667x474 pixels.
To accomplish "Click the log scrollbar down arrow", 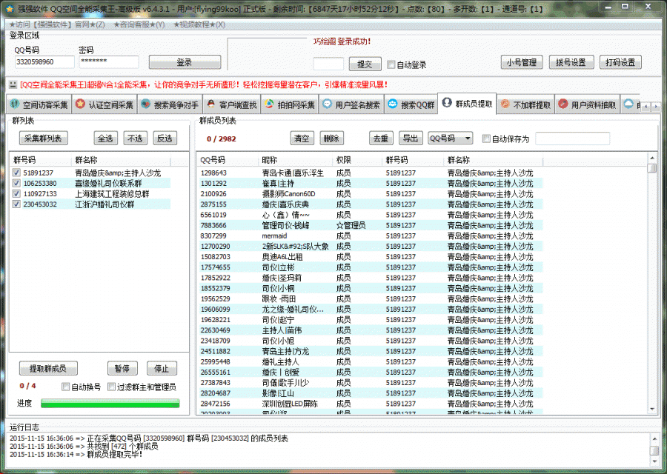I will click(x=654, y=461).
